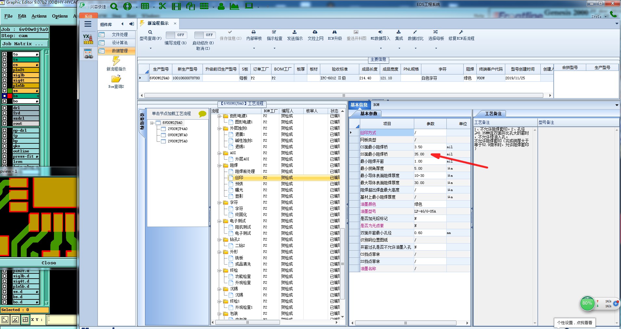
Task: Check the 0V00WJN7A0 tree checkbox
Action: (x=164, y=135)
